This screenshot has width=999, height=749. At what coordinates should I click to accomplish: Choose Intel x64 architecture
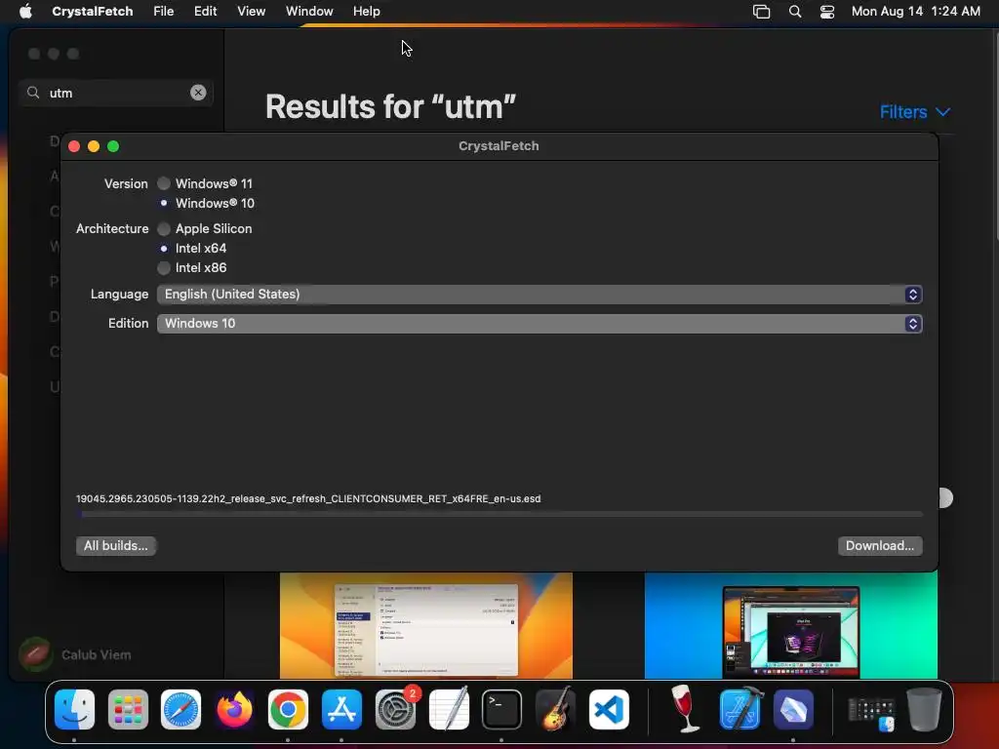164,249
